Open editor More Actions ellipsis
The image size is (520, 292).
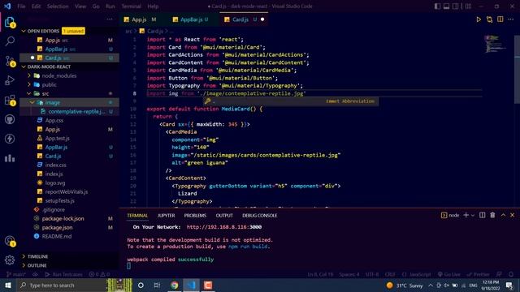(511, 19)
